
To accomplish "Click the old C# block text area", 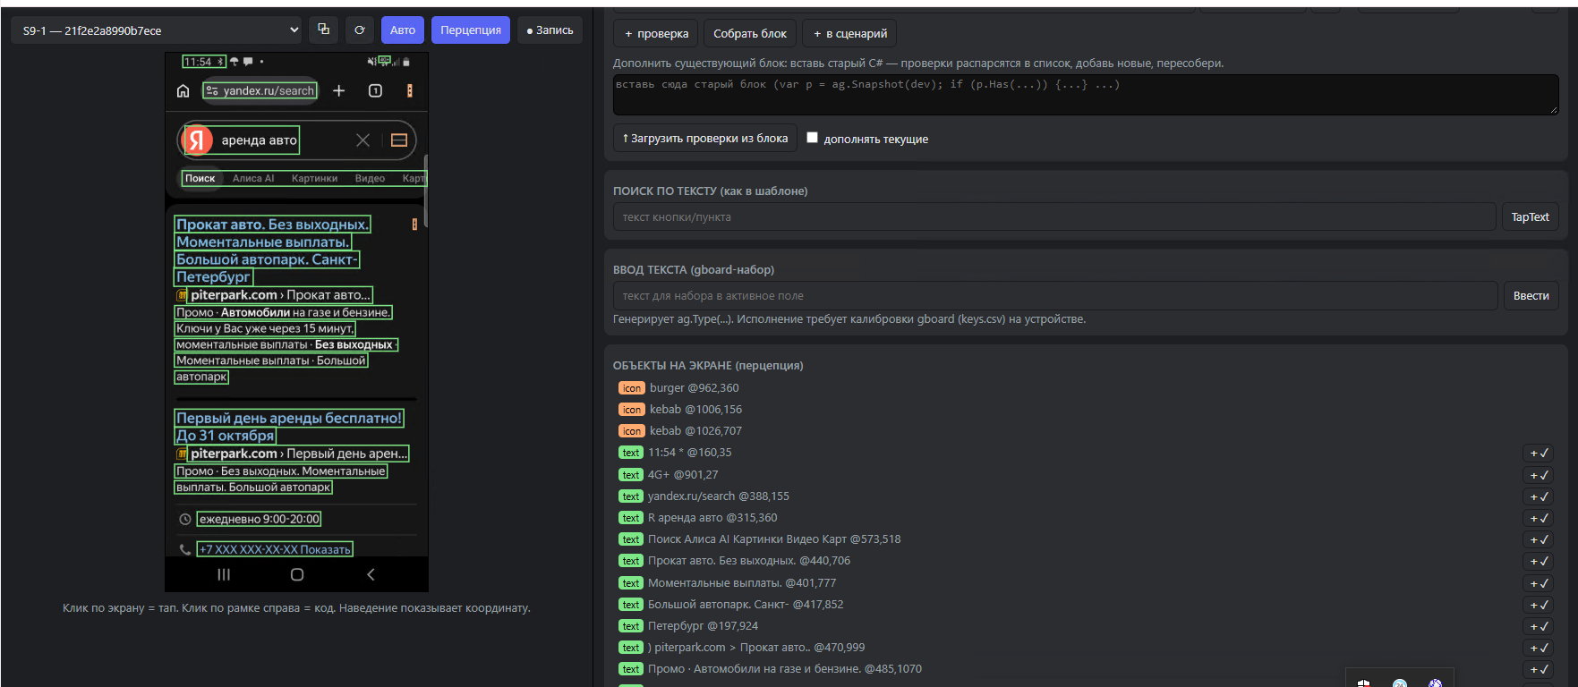I will click(x=1086, y=95).
